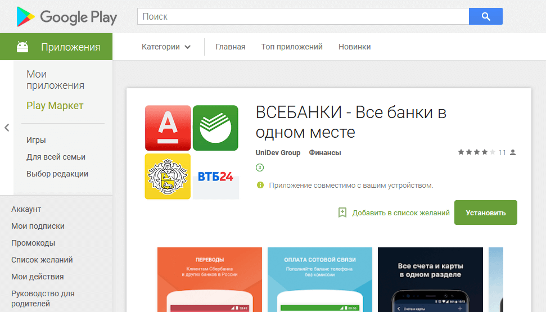Click the red Alfa-Bank logo tile
Viewport: 546px width, 312px height.
[168, 128]
